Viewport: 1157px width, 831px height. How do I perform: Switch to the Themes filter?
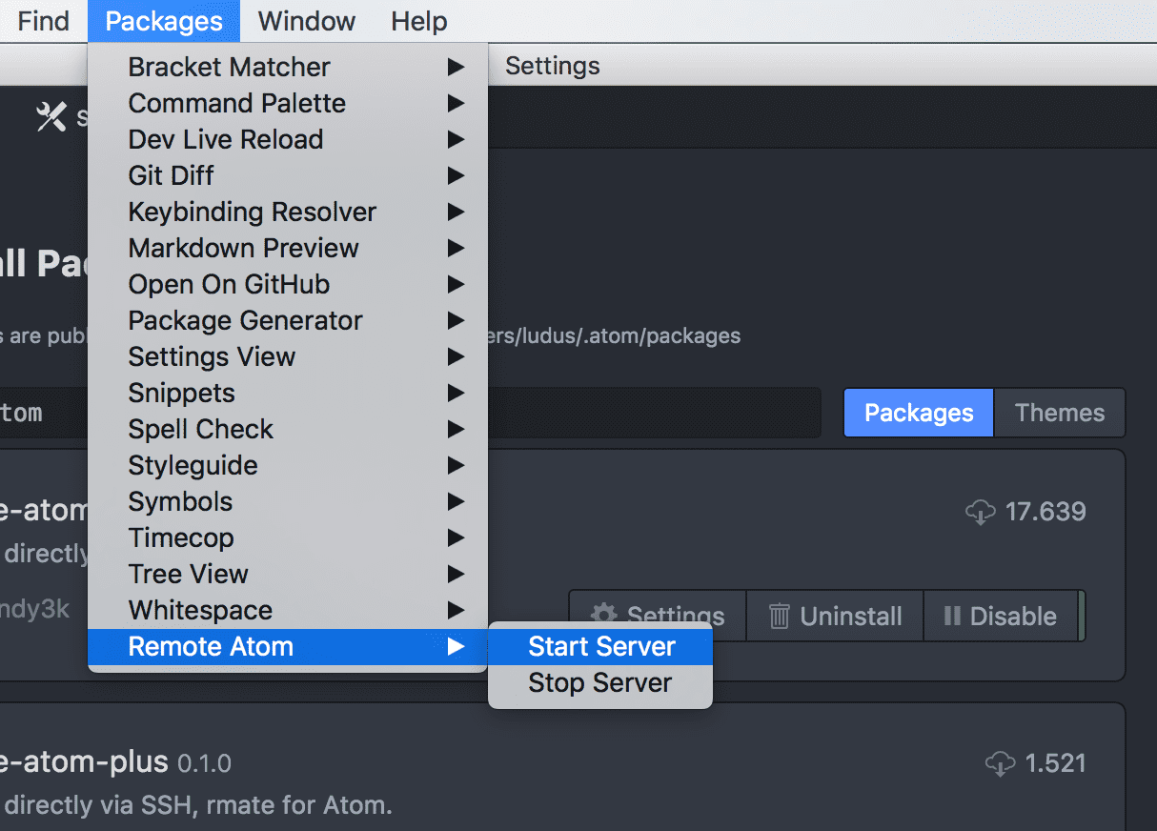pyautogui.click(x=1059, y=413)
